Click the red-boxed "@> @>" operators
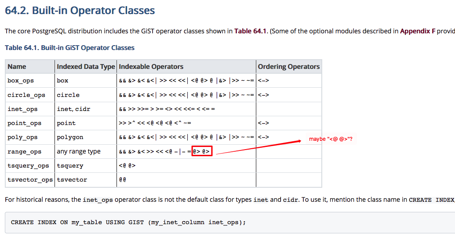Image resolution: width=455 pixels, height=236 pixels. pyautogui.click(x=202, y=151)
